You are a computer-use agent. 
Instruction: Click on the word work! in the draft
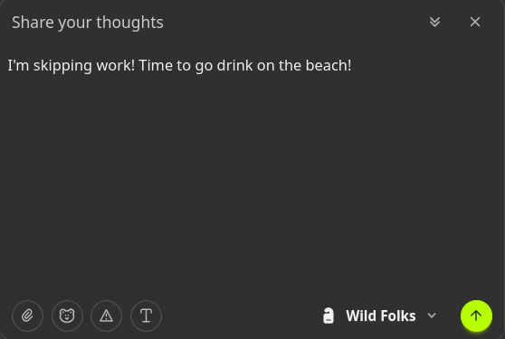(x=116, y=66)
